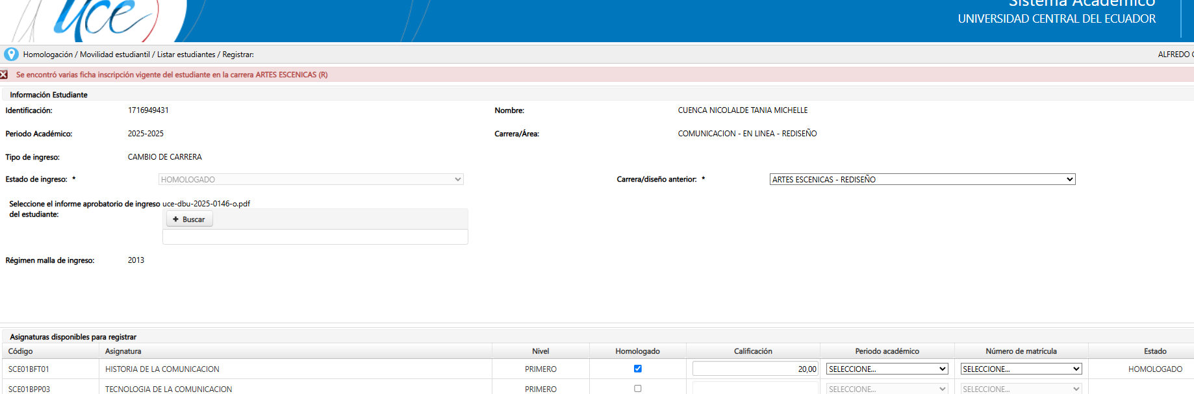1194x394 pixels.
Task: Click the period value 2025-2025
Action: (146, 134)
